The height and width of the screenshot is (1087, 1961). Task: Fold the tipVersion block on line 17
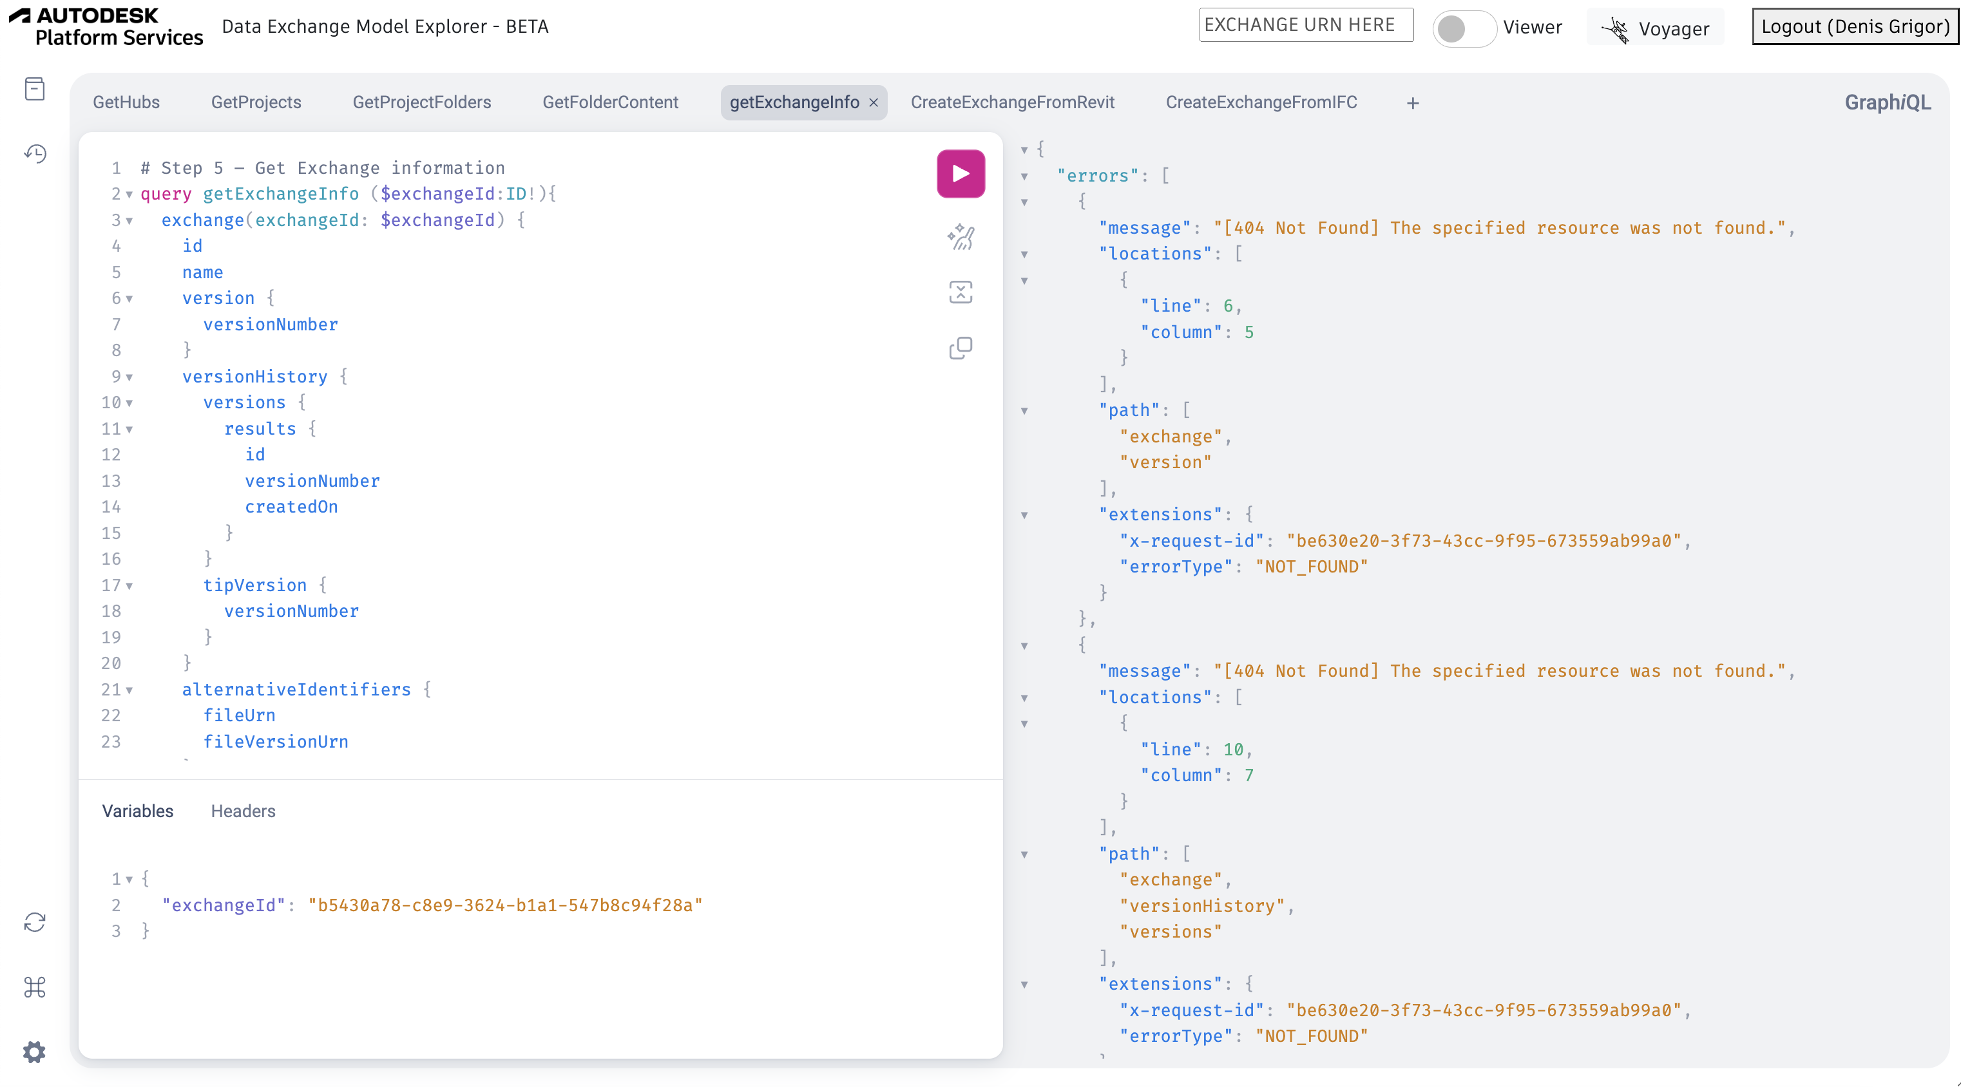tap(129, 586)
